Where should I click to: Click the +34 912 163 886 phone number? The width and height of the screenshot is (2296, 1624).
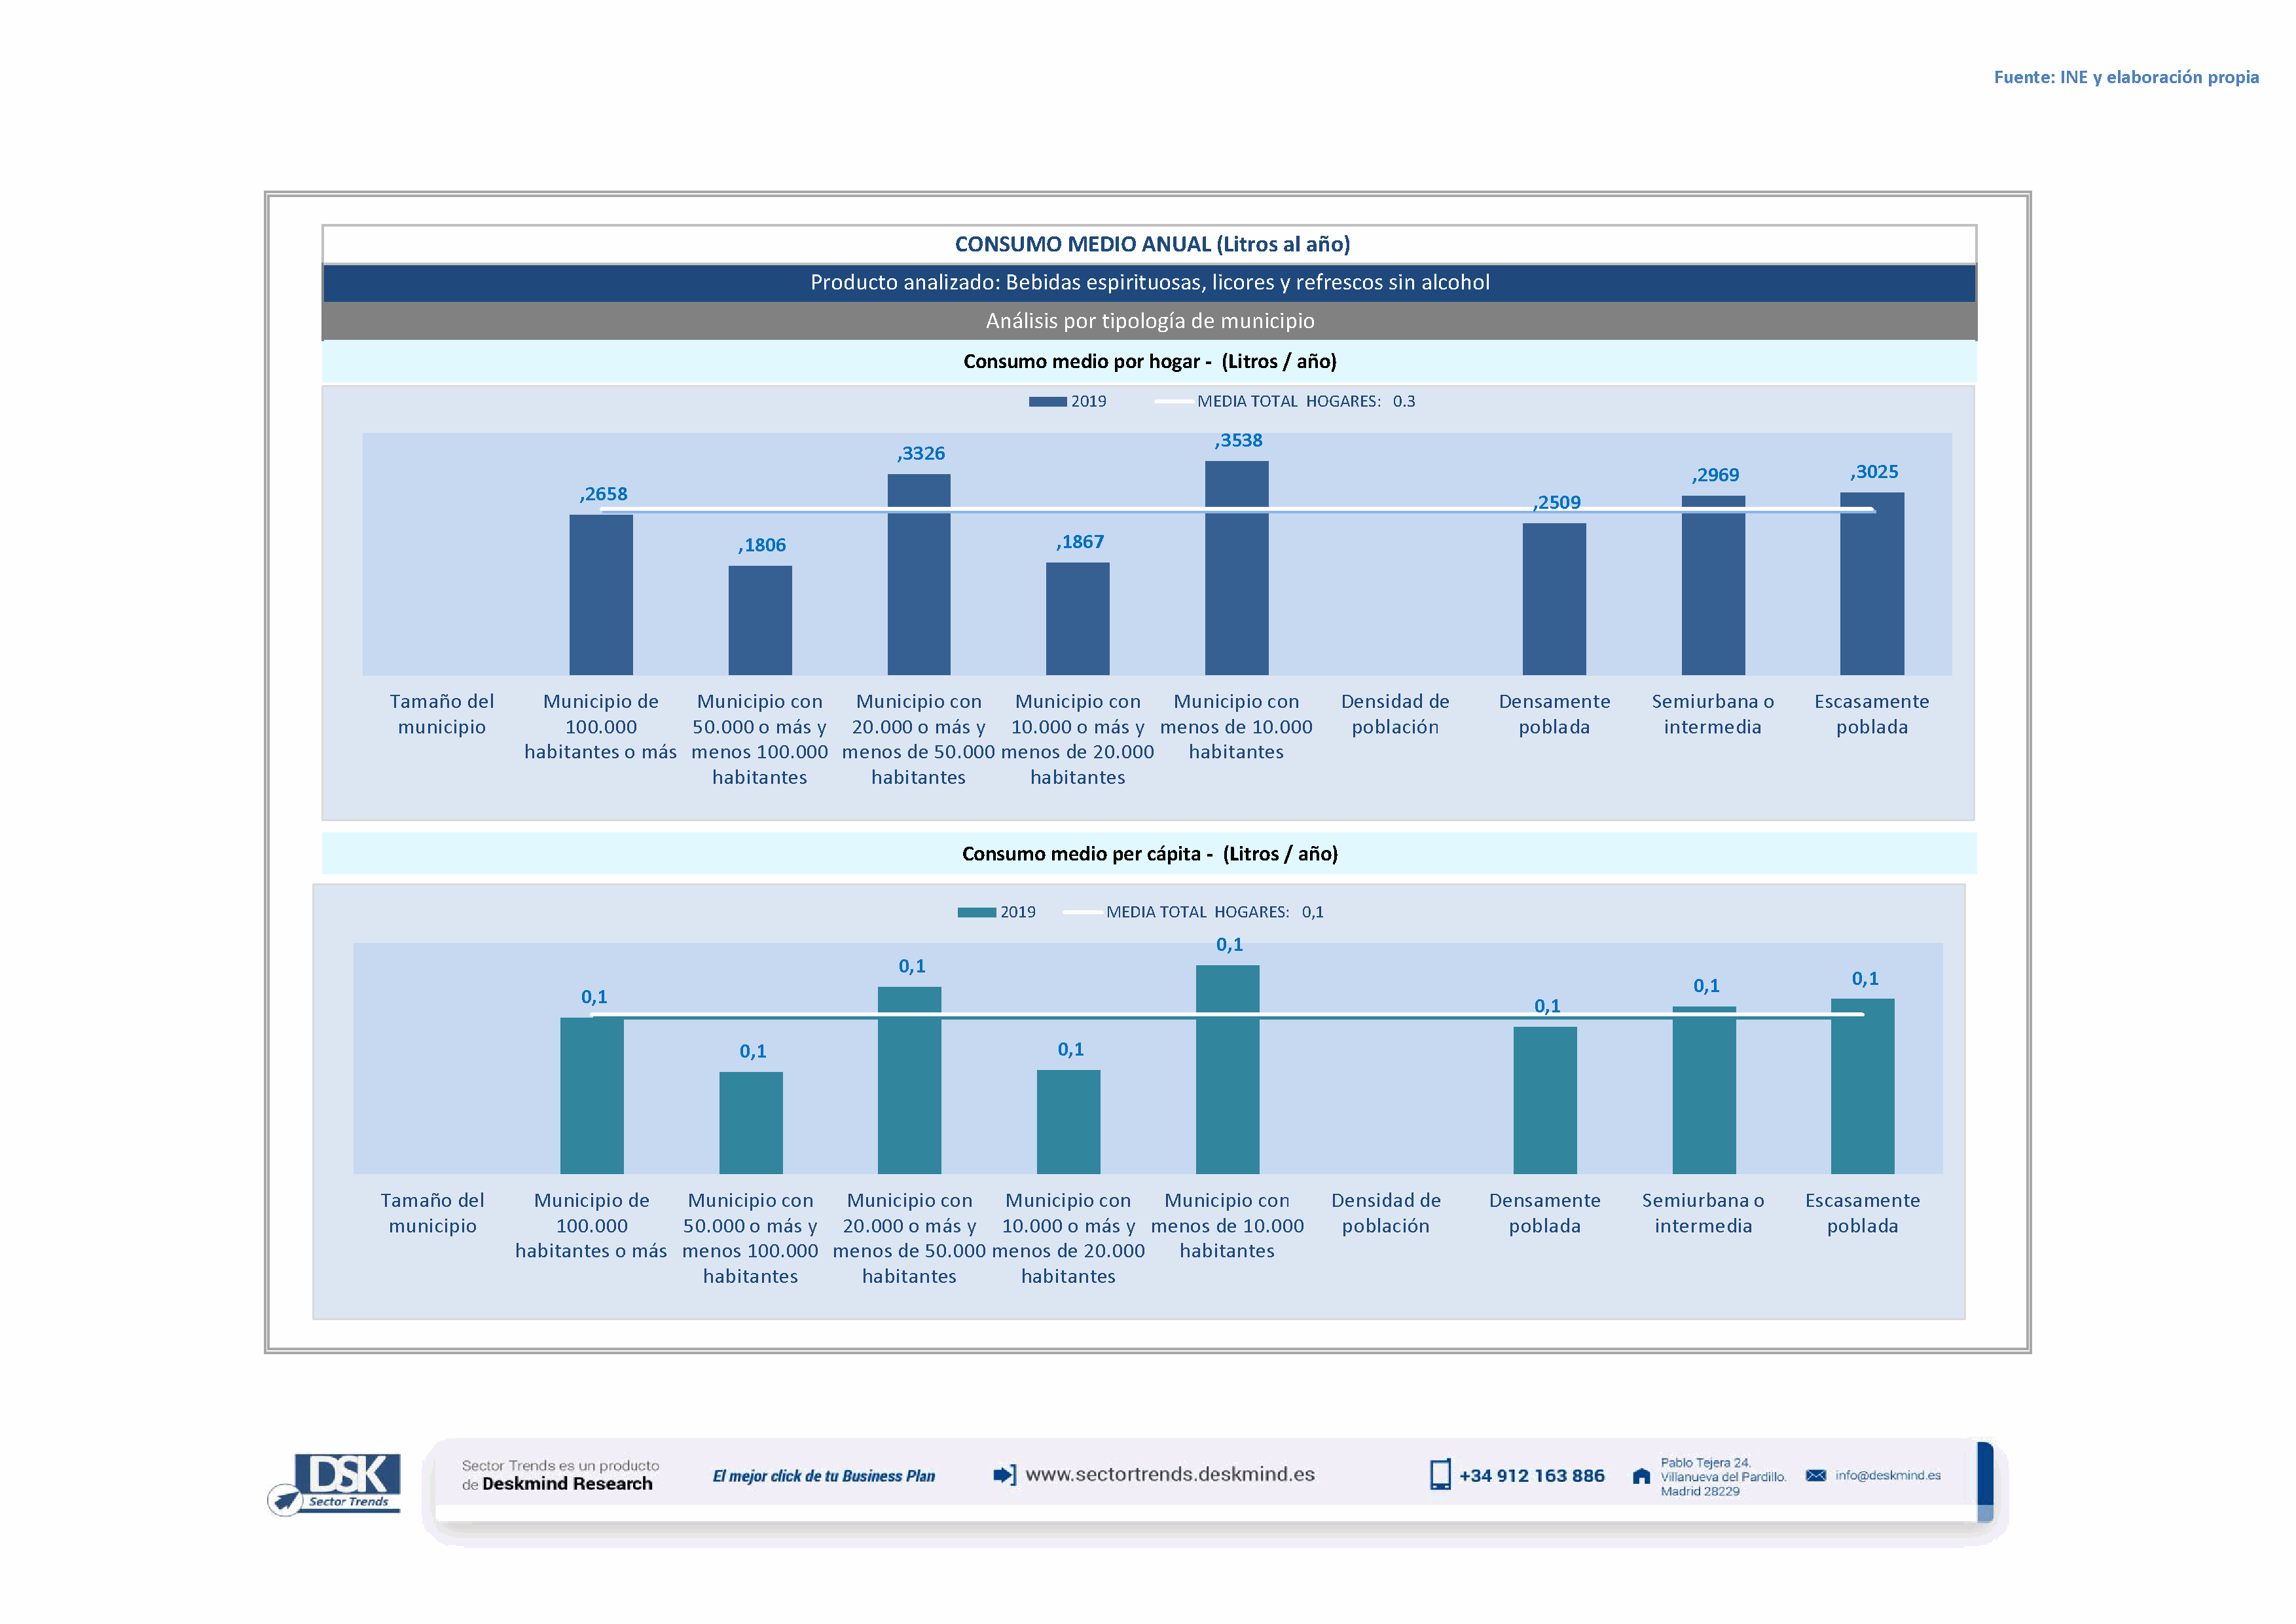click(x=1531, y=1475)
